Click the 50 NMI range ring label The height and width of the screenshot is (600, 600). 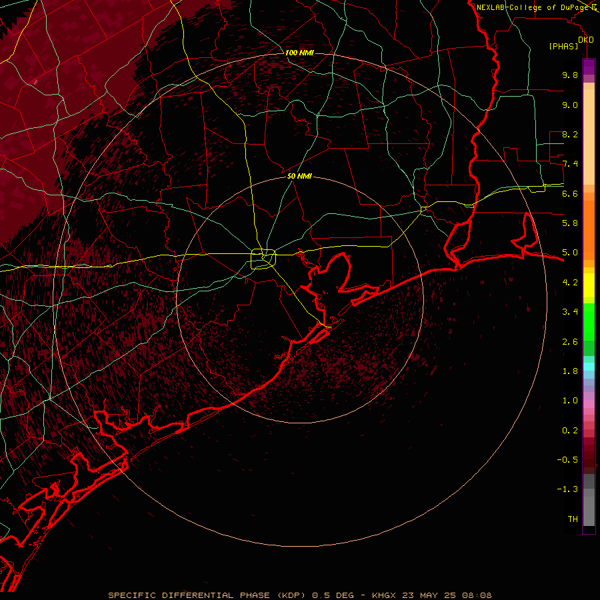pyautogui.click(x=299, y=176)
